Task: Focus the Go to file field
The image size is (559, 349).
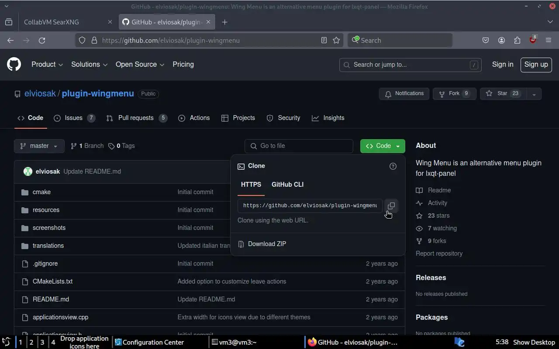Action: point(299,146)
